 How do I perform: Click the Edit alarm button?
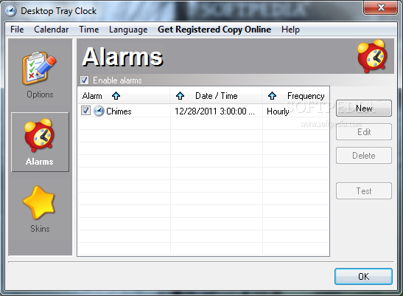(x=364, y=132)
